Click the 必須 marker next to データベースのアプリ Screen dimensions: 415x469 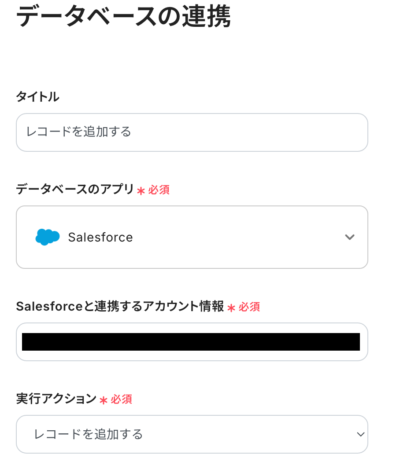click(159, 190)
